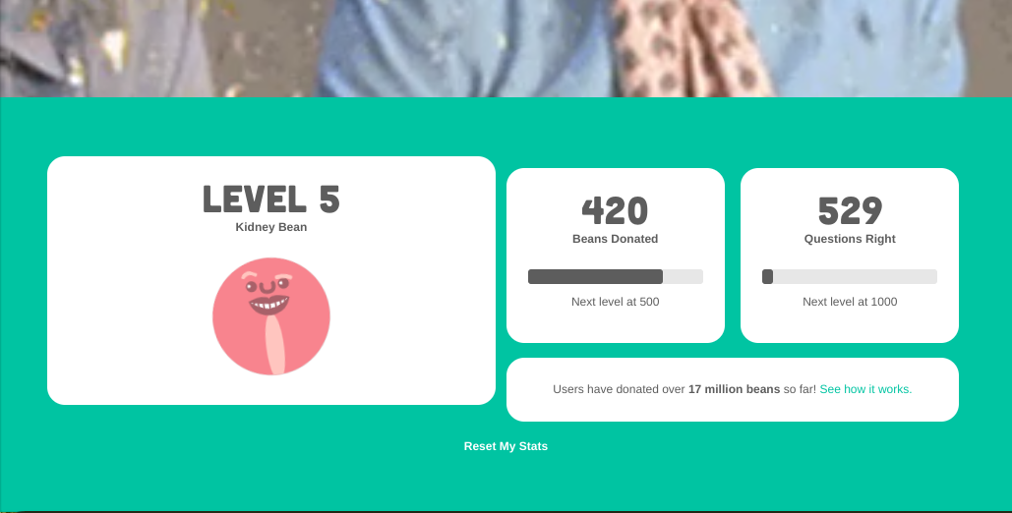
Task: Click the unfilled part of Beans Donated bar
Action: coord(683,277)
